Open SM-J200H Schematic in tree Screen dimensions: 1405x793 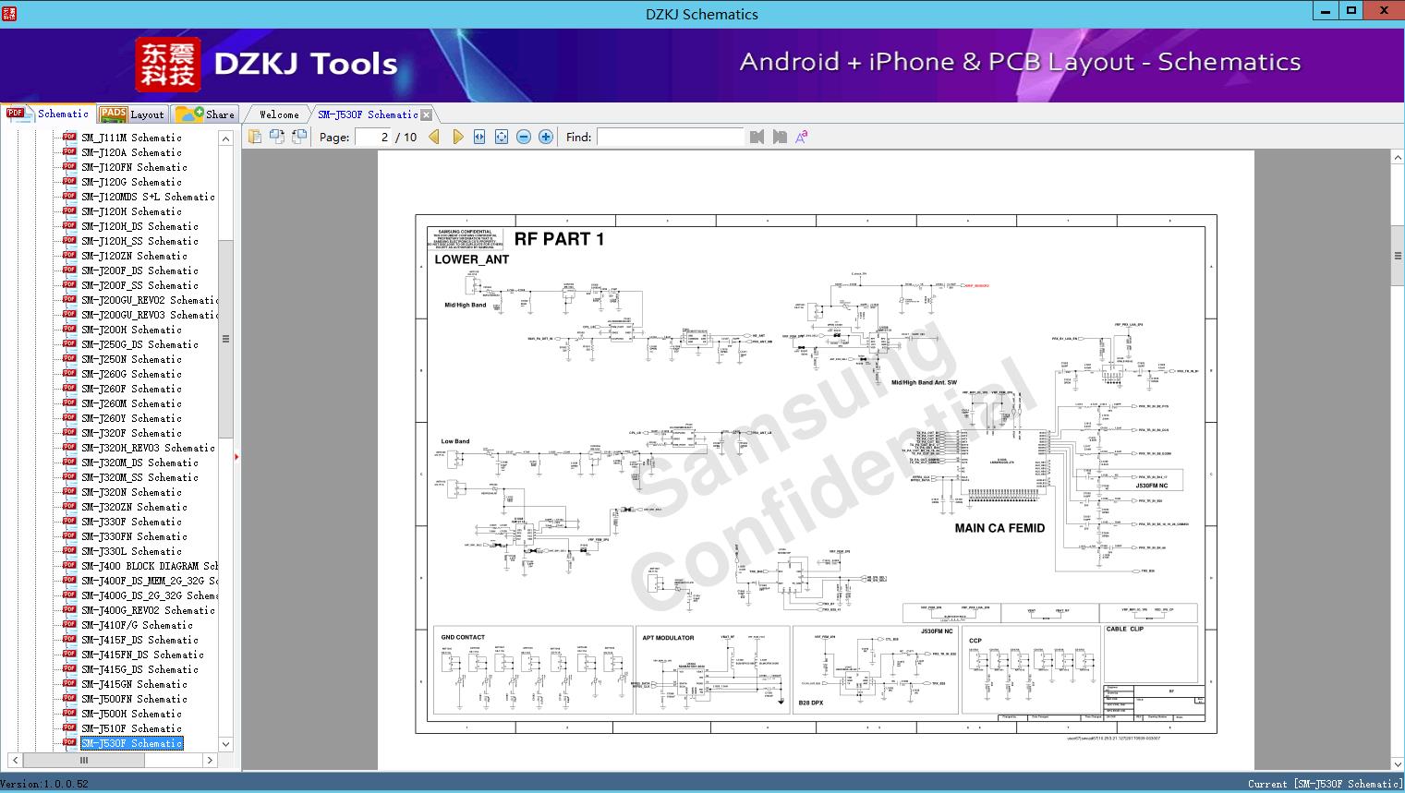tap(131, 330)
